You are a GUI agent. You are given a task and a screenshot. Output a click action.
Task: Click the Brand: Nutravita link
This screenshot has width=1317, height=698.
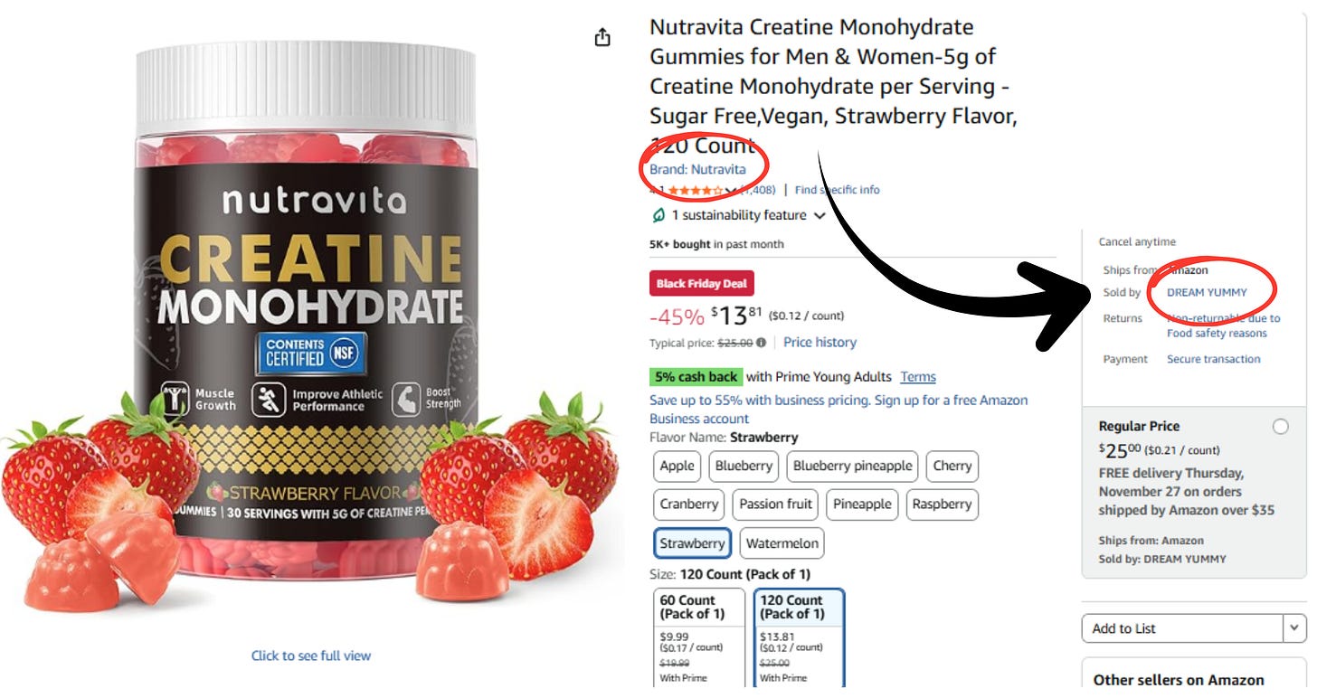[697, 169]
